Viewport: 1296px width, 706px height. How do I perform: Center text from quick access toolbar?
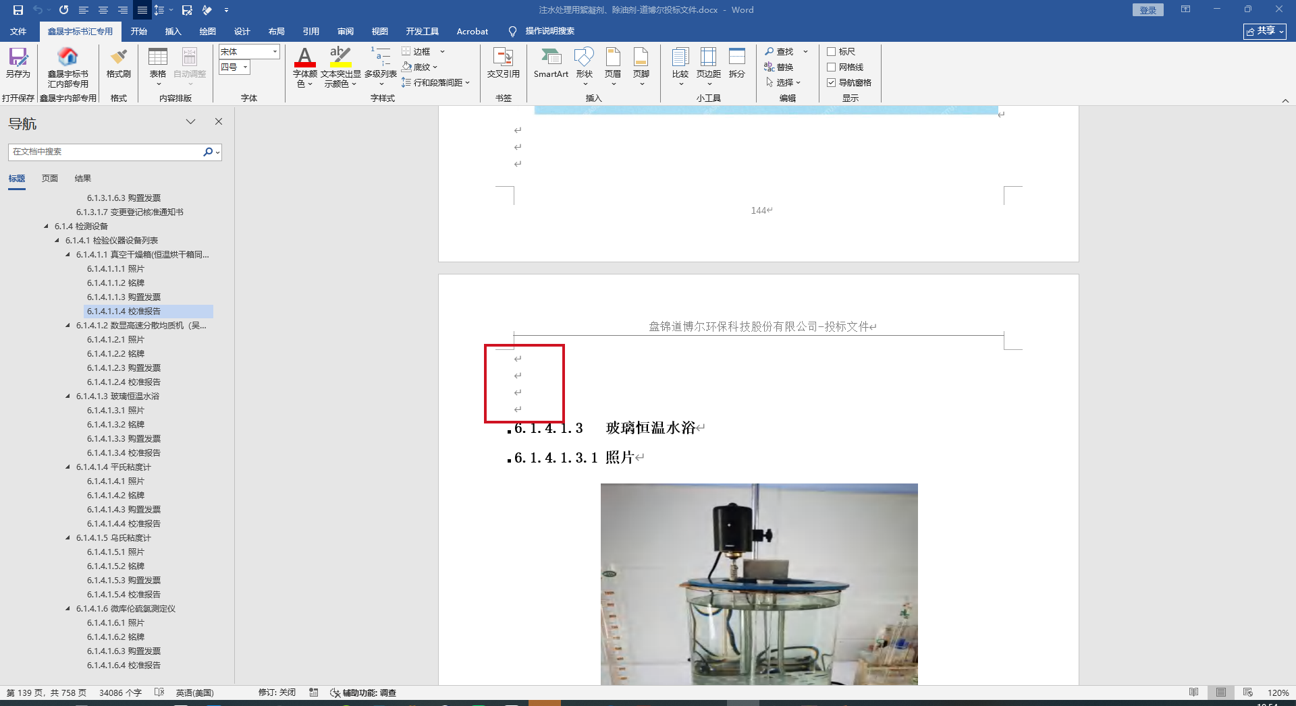(x=103, y=10)
